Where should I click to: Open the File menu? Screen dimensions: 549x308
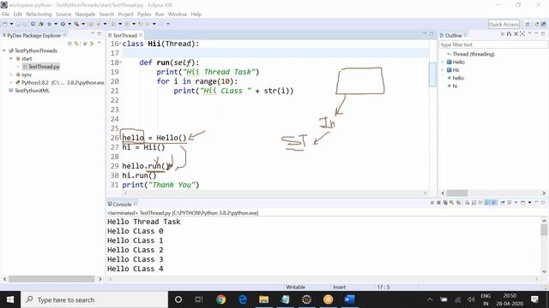tap(6, 14)
